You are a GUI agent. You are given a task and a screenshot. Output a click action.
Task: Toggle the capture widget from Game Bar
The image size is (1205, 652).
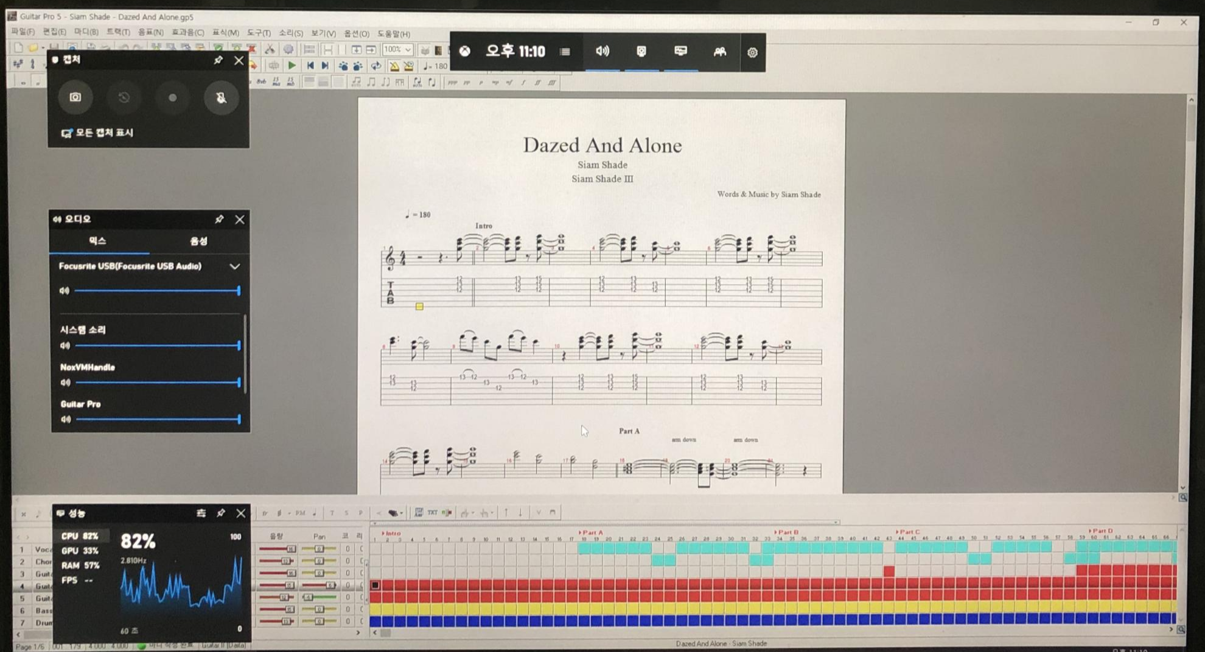pos(641,52)
